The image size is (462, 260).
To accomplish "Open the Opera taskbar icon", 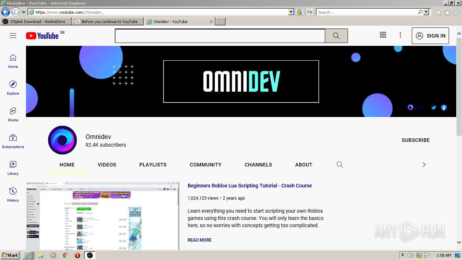I will (77, 255).
